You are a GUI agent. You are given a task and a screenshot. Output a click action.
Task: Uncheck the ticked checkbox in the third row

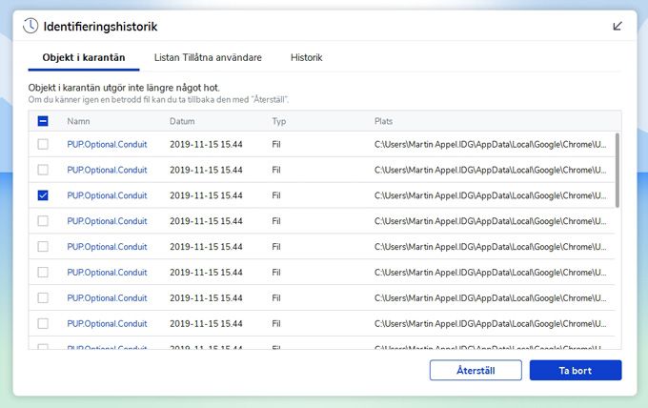pyautogui.click(x=43, y=195)
